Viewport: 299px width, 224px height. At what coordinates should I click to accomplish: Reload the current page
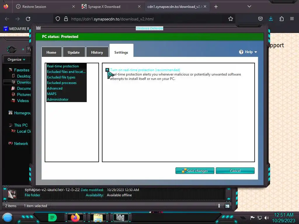28,19
